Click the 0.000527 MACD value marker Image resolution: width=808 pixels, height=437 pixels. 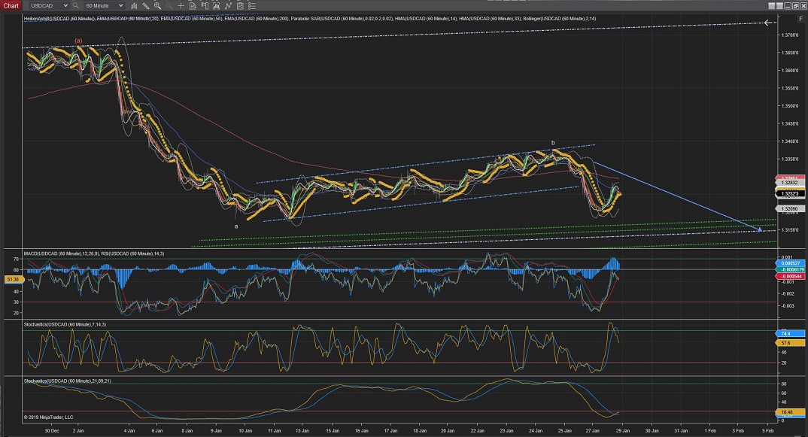(x=790, y=263)
